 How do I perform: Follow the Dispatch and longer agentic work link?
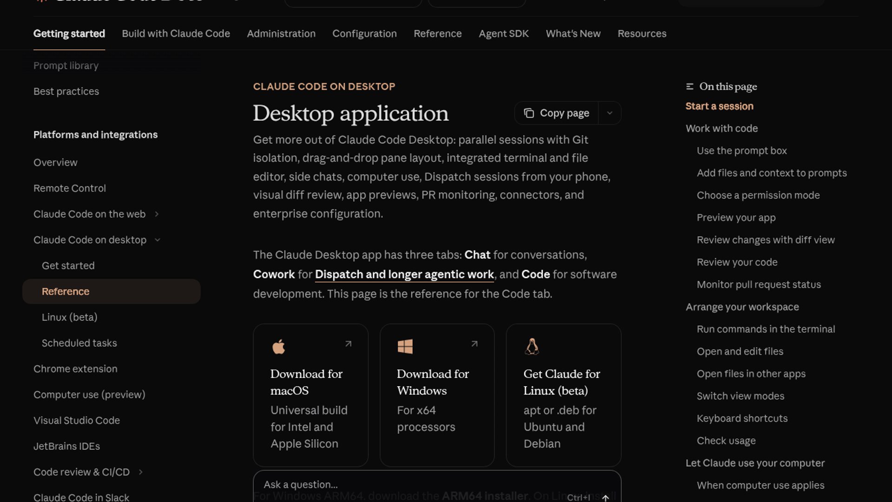tap(404, 274)
